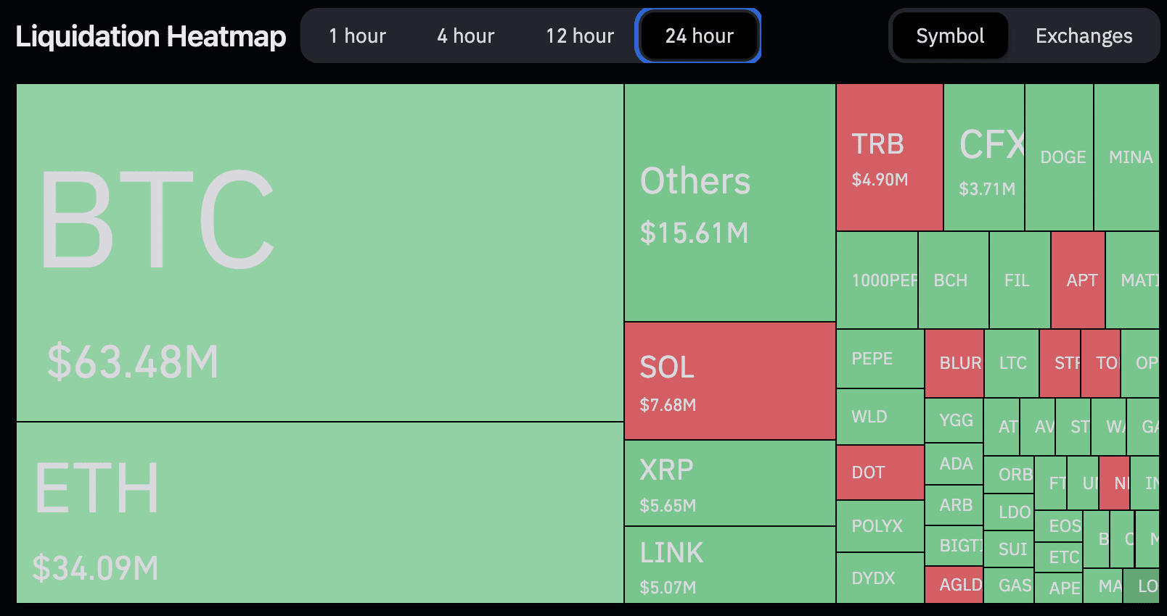Viewport: 1167px width, 616px height.
Task: Choose the 12 hour timeframe
Action: pos(579,36)
